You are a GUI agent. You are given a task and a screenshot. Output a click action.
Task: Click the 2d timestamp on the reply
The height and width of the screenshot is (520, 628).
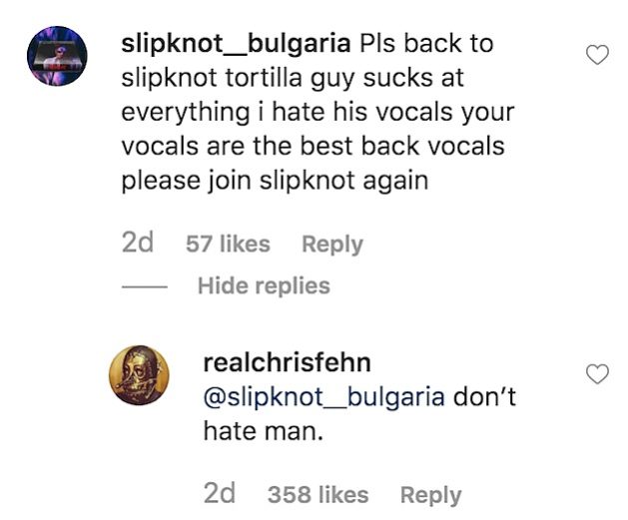[x=219, y=494]
